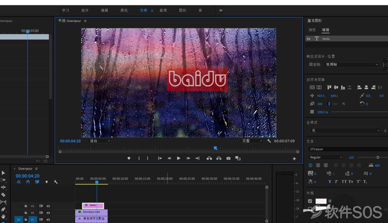Image resolution: width=388 pixels, height=223 pixels.
Task: Toggle V3 track lock
Action: pos(26,206)
